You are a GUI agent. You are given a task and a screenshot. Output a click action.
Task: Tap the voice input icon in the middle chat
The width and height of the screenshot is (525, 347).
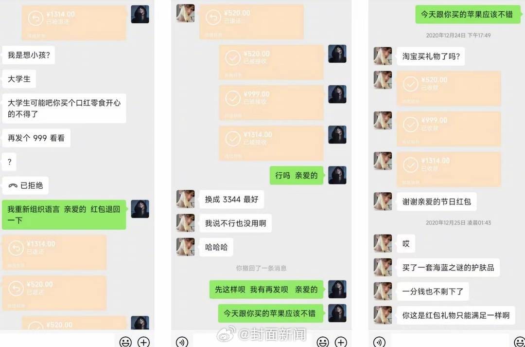[182, 342]
